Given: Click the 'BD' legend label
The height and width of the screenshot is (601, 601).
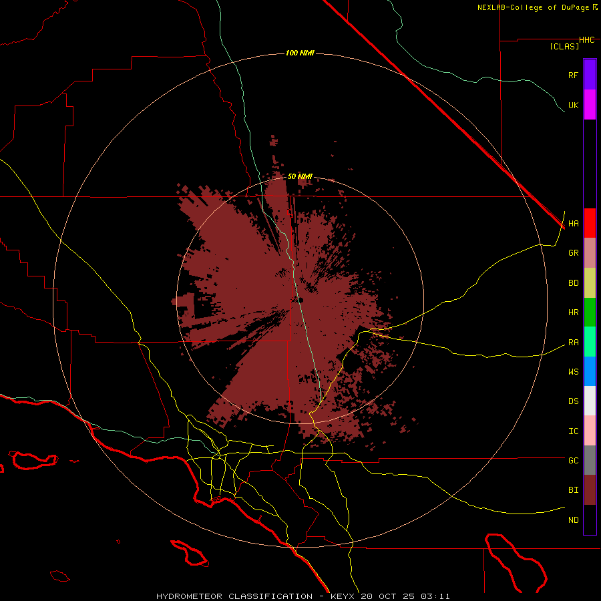Looking at the screenshot, I should (573, 283).
